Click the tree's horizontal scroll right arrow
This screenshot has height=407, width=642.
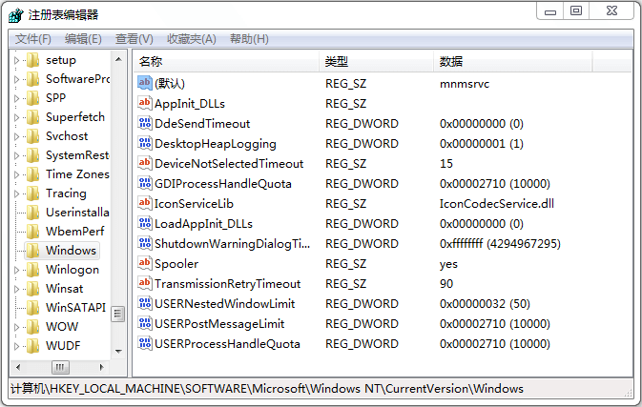coord(102,367)
